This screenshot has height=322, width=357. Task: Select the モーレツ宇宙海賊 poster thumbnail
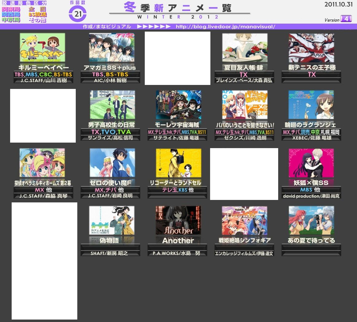pyautogui.click(x=178, y=105)
